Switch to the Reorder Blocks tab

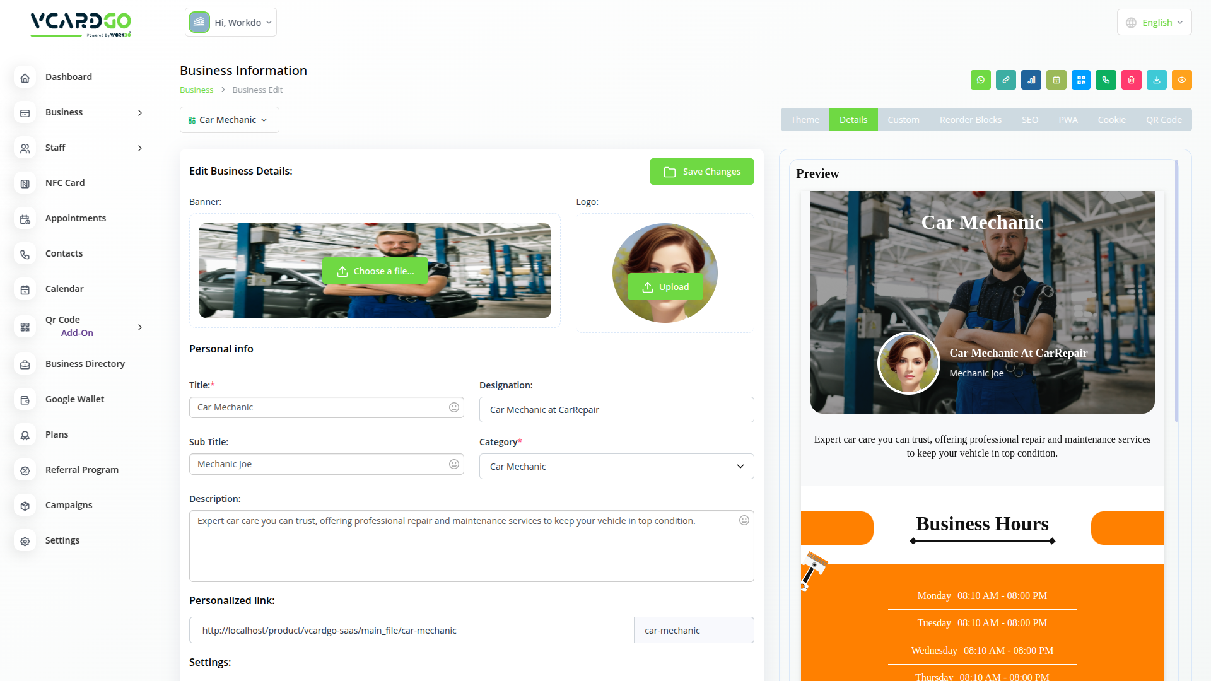coord(970,120)
